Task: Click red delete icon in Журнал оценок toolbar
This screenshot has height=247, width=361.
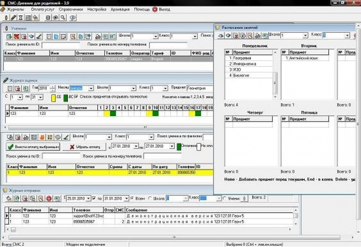Action: [18, 88]
